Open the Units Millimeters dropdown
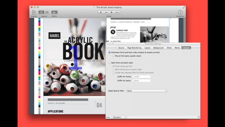225x127 pixels. pos(119,117)
